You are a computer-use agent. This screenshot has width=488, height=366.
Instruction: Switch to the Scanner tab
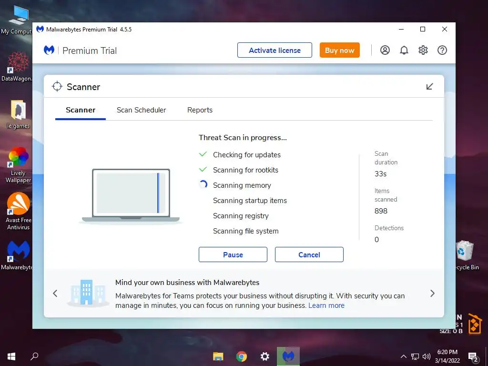pos(81,110)
